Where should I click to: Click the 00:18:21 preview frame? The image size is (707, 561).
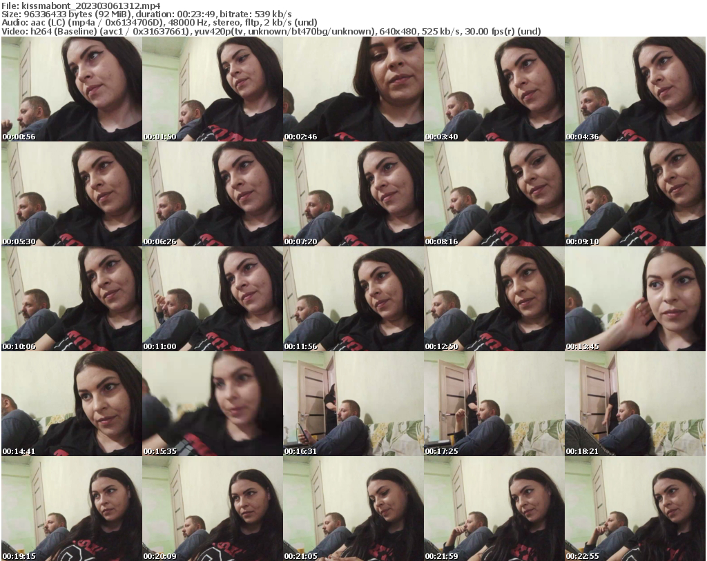pyautogui.click(x=637, y=400)
